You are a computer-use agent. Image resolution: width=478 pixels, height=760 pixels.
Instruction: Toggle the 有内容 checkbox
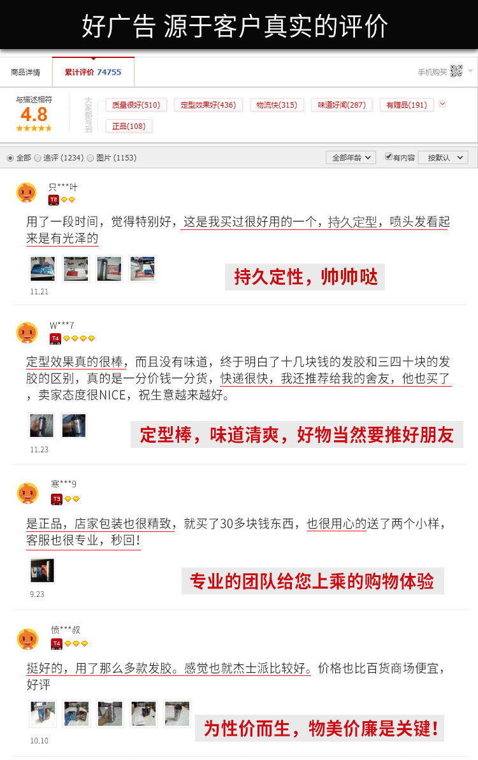coord(388,156)
